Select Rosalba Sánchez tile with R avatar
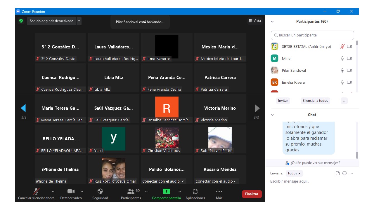The height and width of the screenshot is (210, 374). (167, 108)
